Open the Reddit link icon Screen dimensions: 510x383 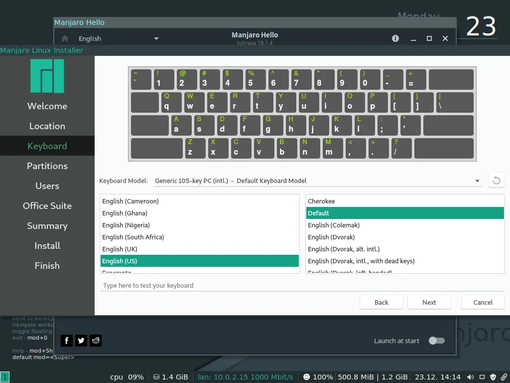point(96,341)
